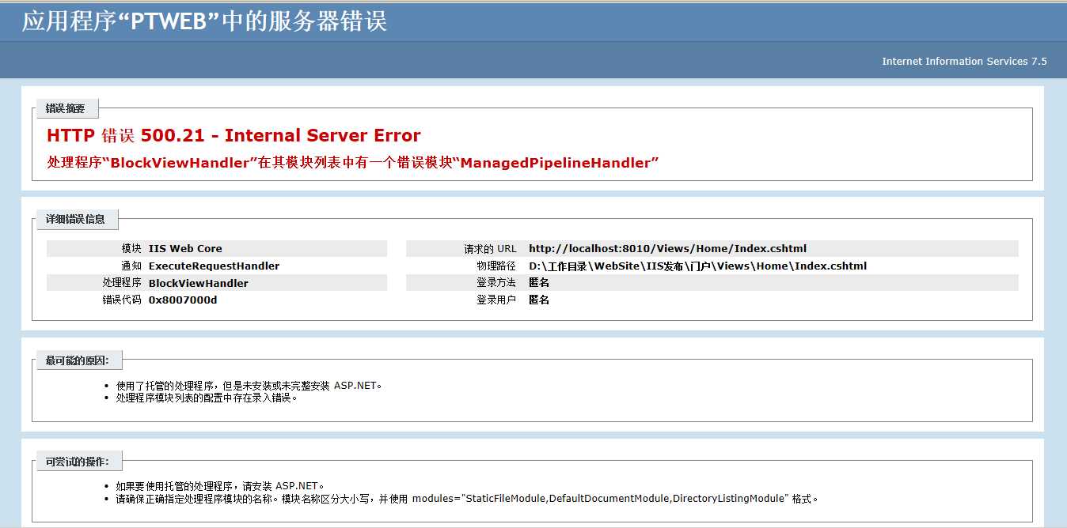Click the suggestion containing modules="StaticFileModule,..." format

(467, 499)
